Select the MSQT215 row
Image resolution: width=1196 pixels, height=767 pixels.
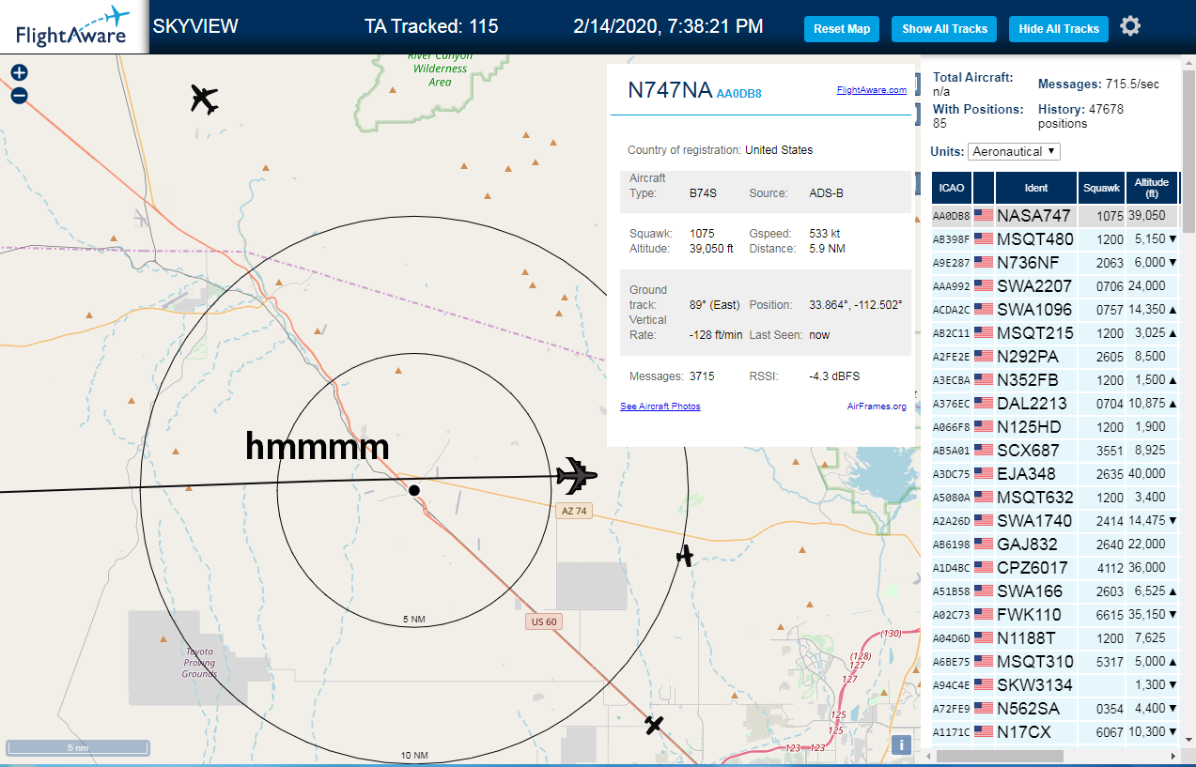(x=1054, y=333)
